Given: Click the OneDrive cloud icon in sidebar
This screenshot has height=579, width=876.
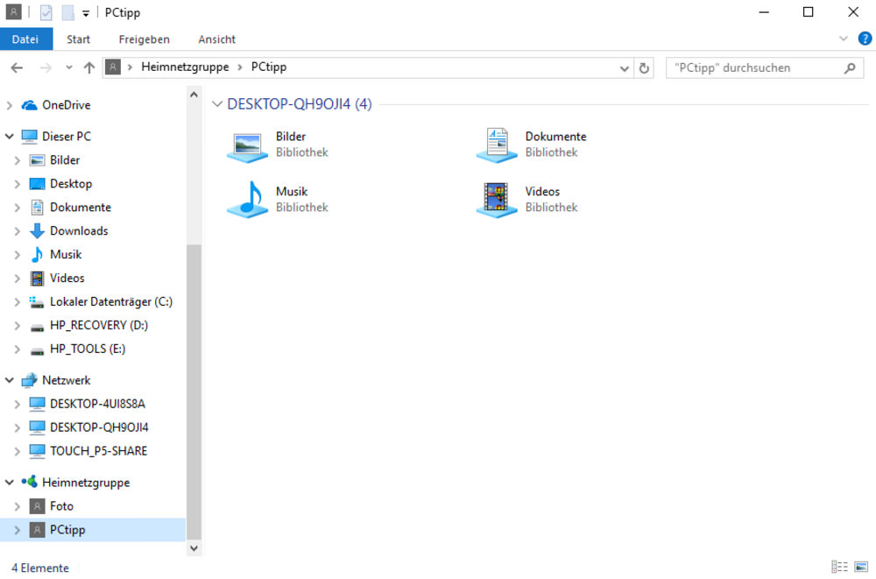Looking at the screenshot, I should (29, 105).
